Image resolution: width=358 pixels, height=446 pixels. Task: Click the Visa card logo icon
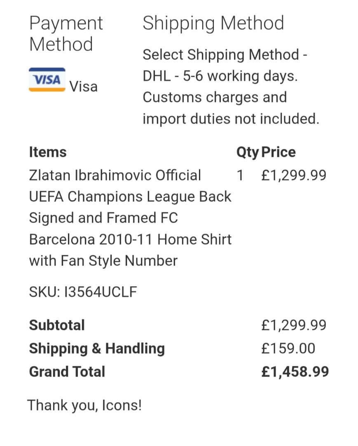(x=47, y=80)
